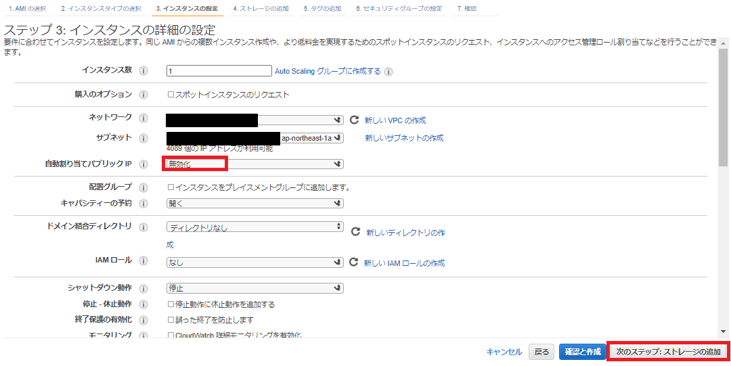Screen dimensions: 731x366
Task: Open info icon for 購入のオプション
Action: pos(143,95)
